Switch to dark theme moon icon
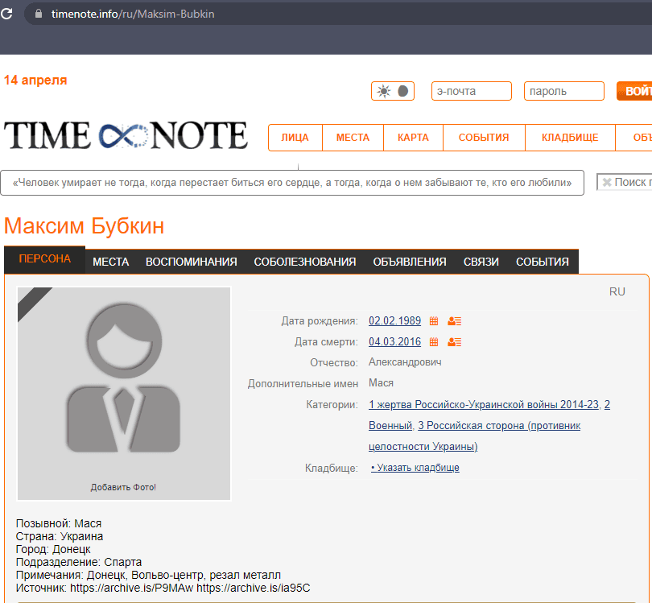The width and height of the screenshot is (652, 603). [403, 91]
